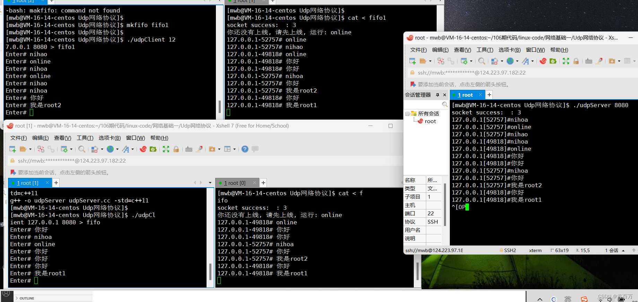Click fullscreen arrows icon in root [1] toolbar
This screenshot has width=638, height=302.
click(x=166, y=149)
